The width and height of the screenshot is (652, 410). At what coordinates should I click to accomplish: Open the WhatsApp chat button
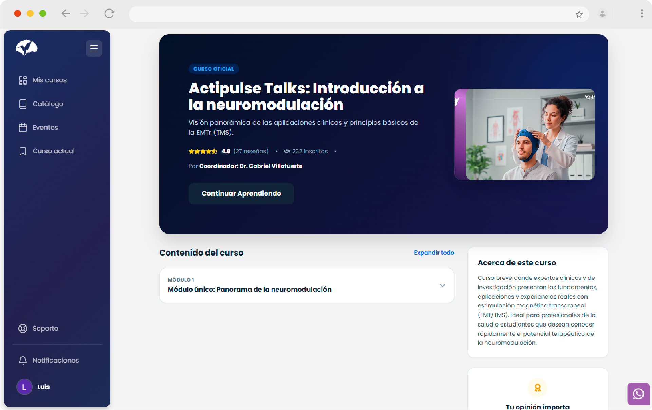click(638, 394)
